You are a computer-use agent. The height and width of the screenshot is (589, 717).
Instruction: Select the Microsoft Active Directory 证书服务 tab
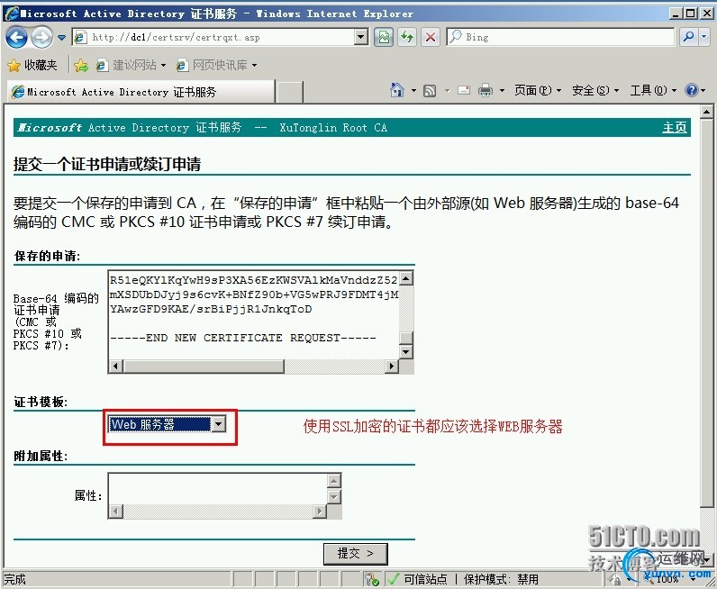(141, 92)
